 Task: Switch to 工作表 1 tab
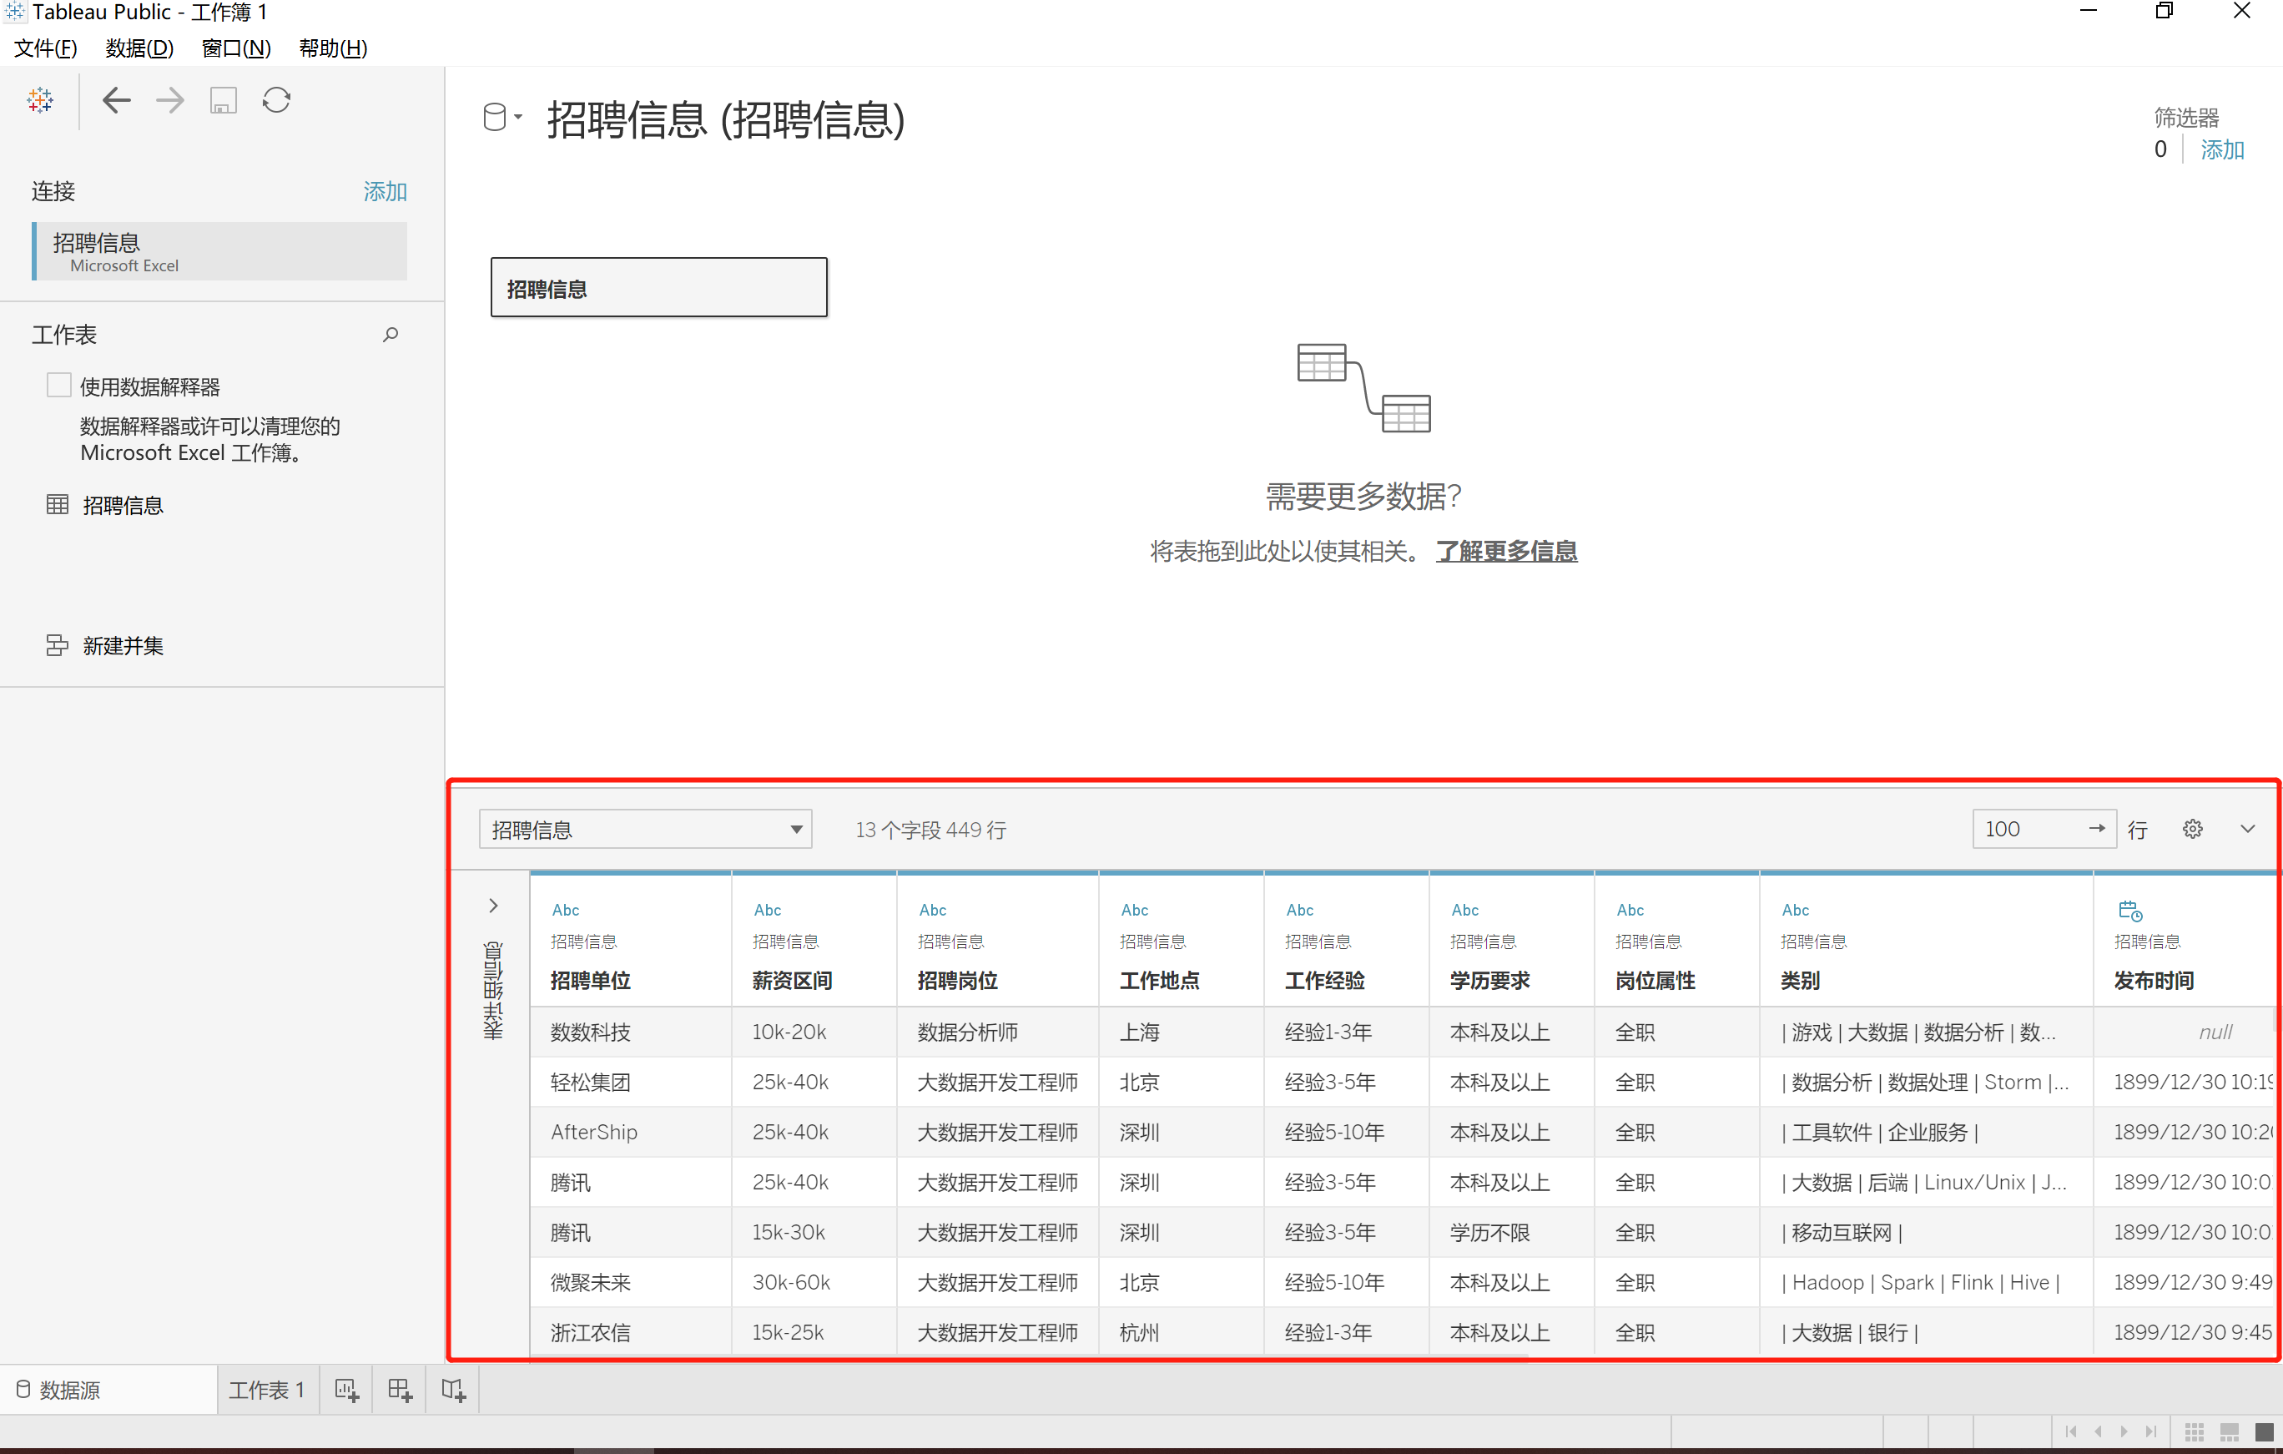tap(266, 1390)
